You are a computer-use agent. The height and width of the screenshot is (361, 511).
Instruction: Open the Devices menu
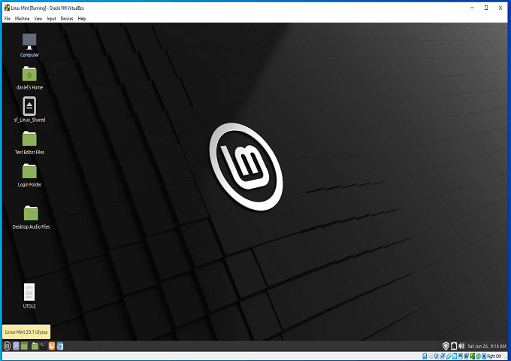(67, 18)
